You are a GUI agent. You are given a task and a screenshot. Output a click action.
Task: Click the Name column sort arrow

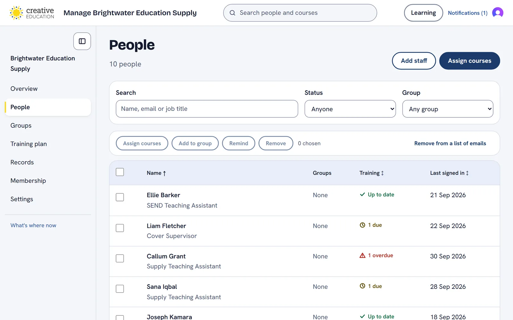(164, 173)
